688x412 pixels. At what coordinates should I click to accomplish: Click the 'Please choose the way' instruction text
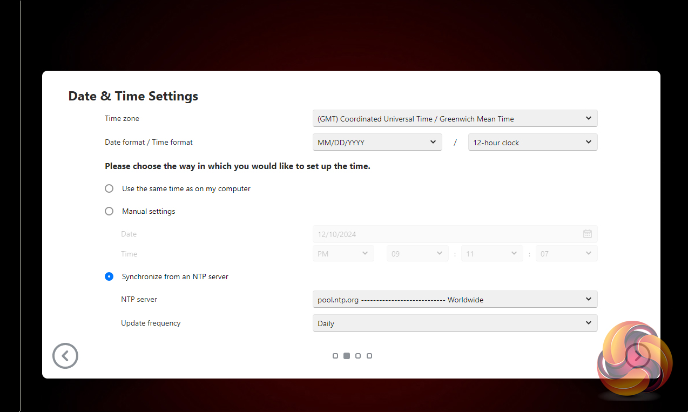(238, 166)
